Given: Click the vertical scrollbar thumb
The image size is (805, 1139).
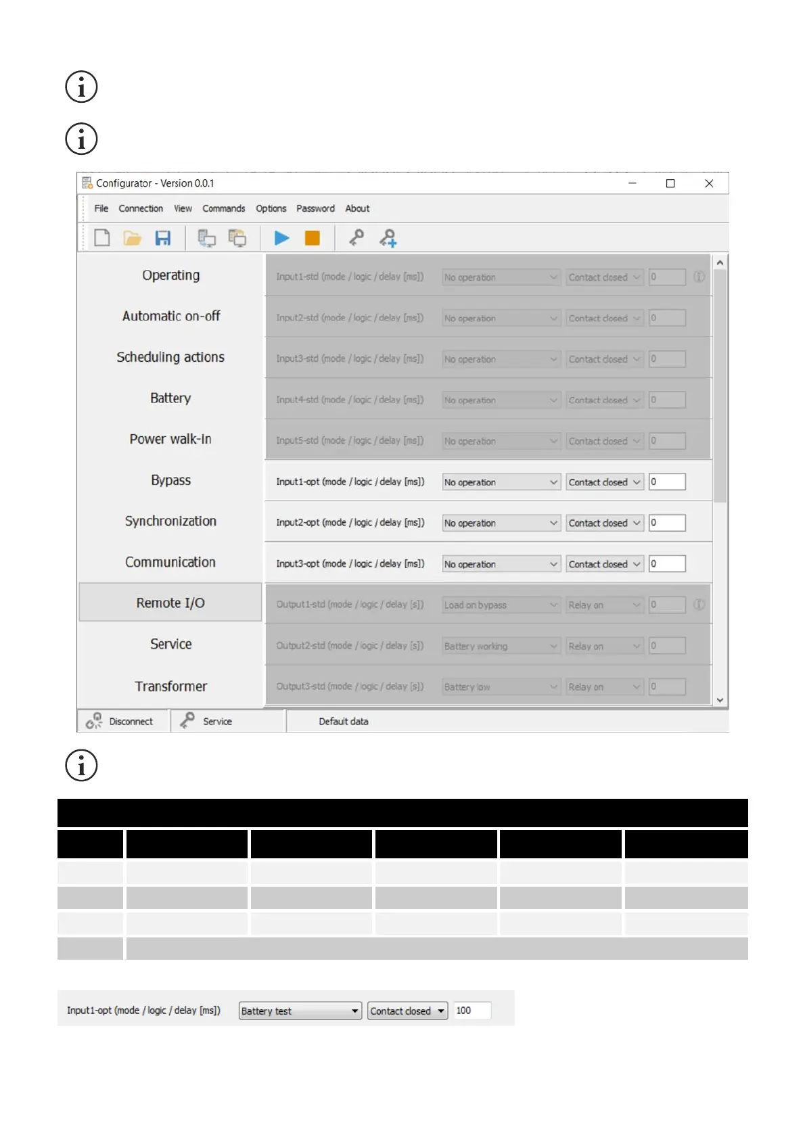Looking at the screenshot, I should point(720,386).
